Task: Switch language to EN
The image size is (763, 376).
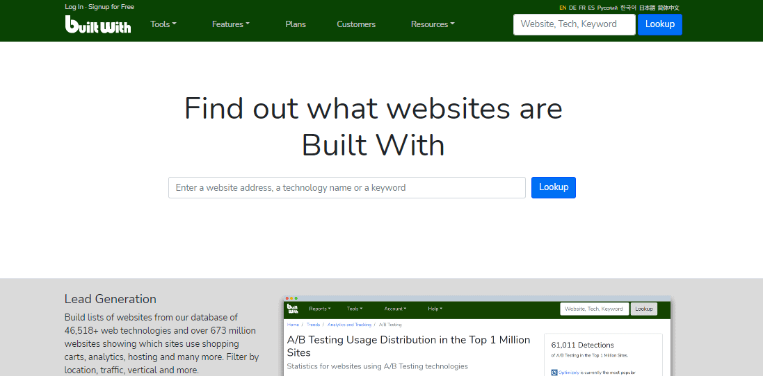Action: click(x=563, y=8)
